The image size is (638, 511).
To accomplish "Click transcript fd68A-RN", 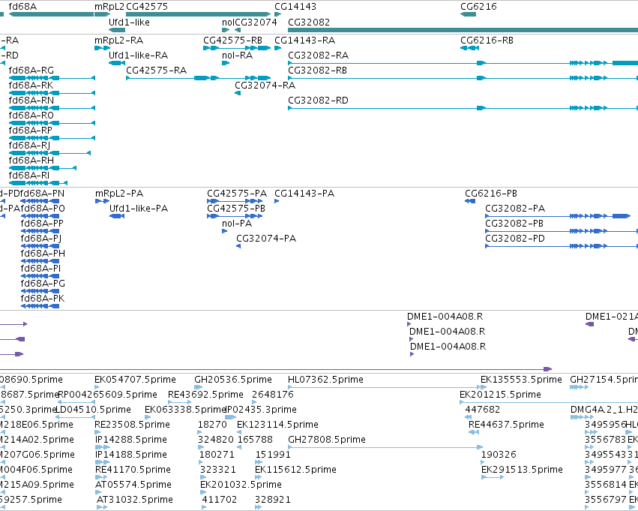I will (52, 108).
